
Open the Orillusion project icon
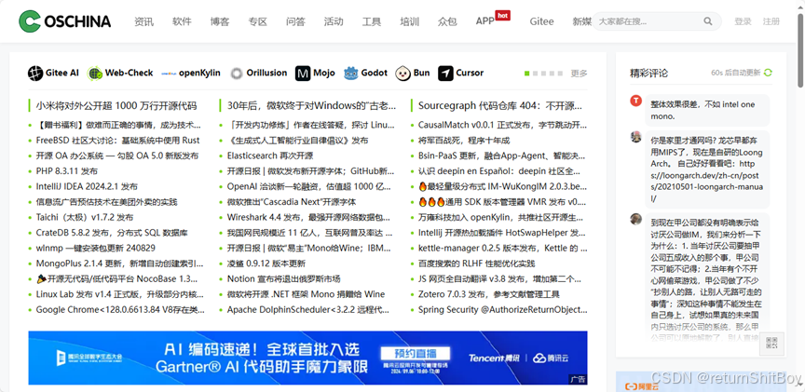click(x=236, y=74)
